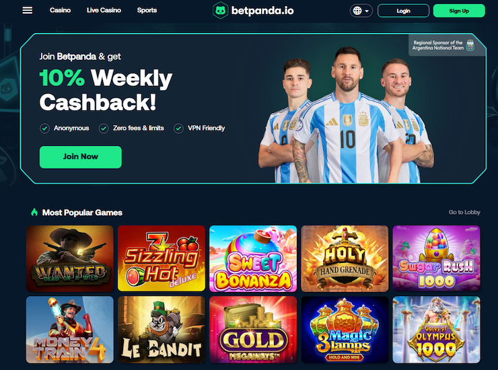Launch the Sweet Bonanza game tile
The width and height of the screenshot is (498, 370).
(x=253, y=258)
